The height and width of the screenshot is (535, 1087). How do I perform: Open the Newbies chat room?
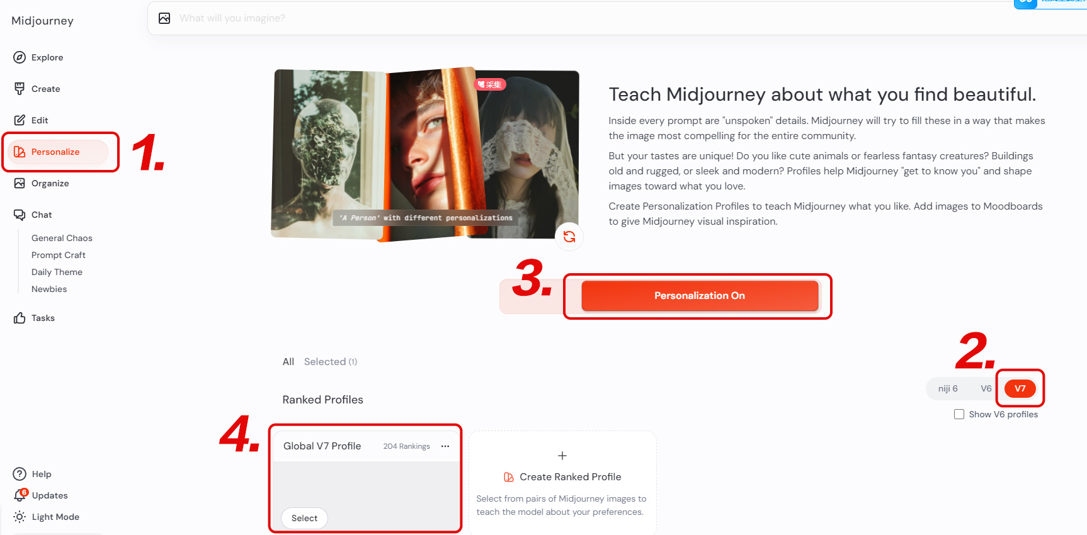click(49, 289)
